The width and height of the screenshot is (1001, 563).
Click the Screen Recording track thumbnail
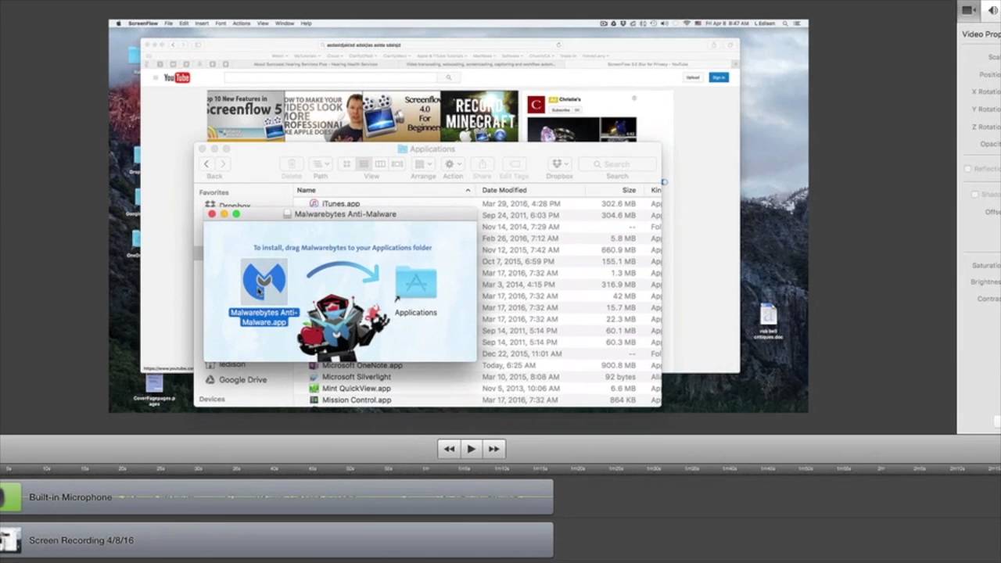[10, 540]
